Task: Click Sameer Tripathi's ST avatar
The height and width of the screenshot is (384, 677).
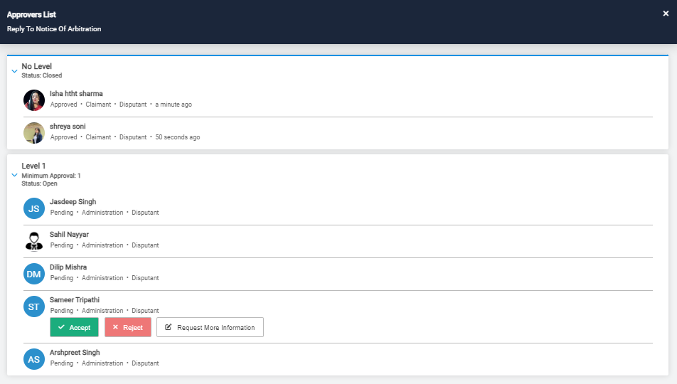Action: coord(34,306)
